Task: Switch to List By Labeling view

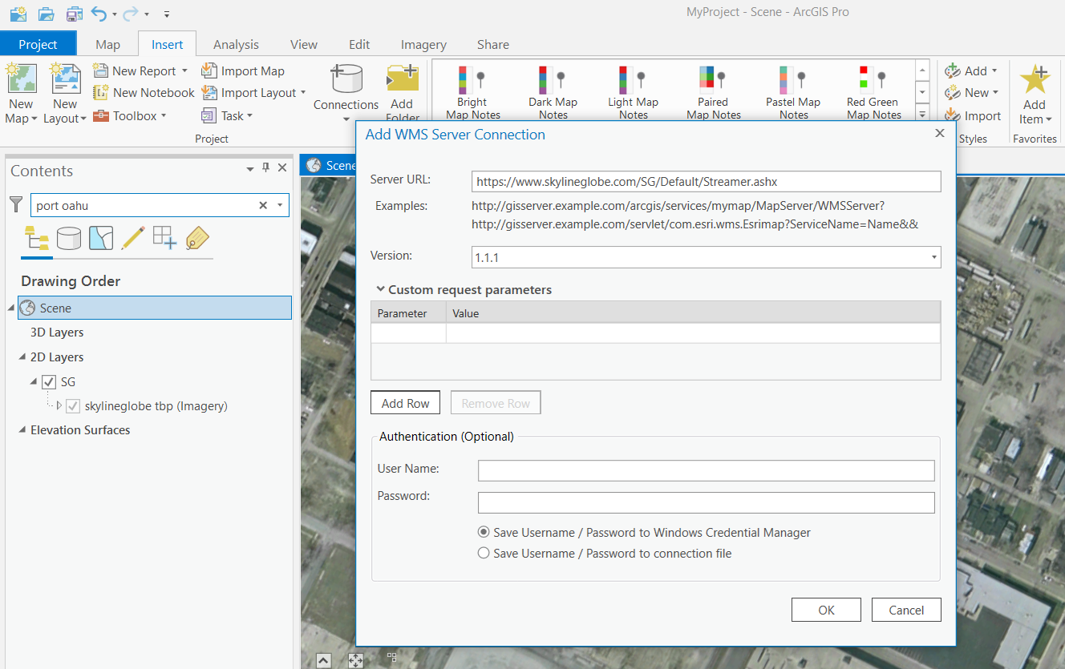Action: click(x=196, y=238)
